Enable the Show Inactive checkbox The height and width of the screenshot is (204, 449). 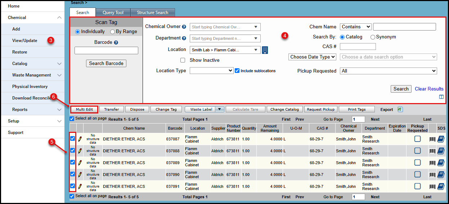pyautogui.click(x=183, y=60)
